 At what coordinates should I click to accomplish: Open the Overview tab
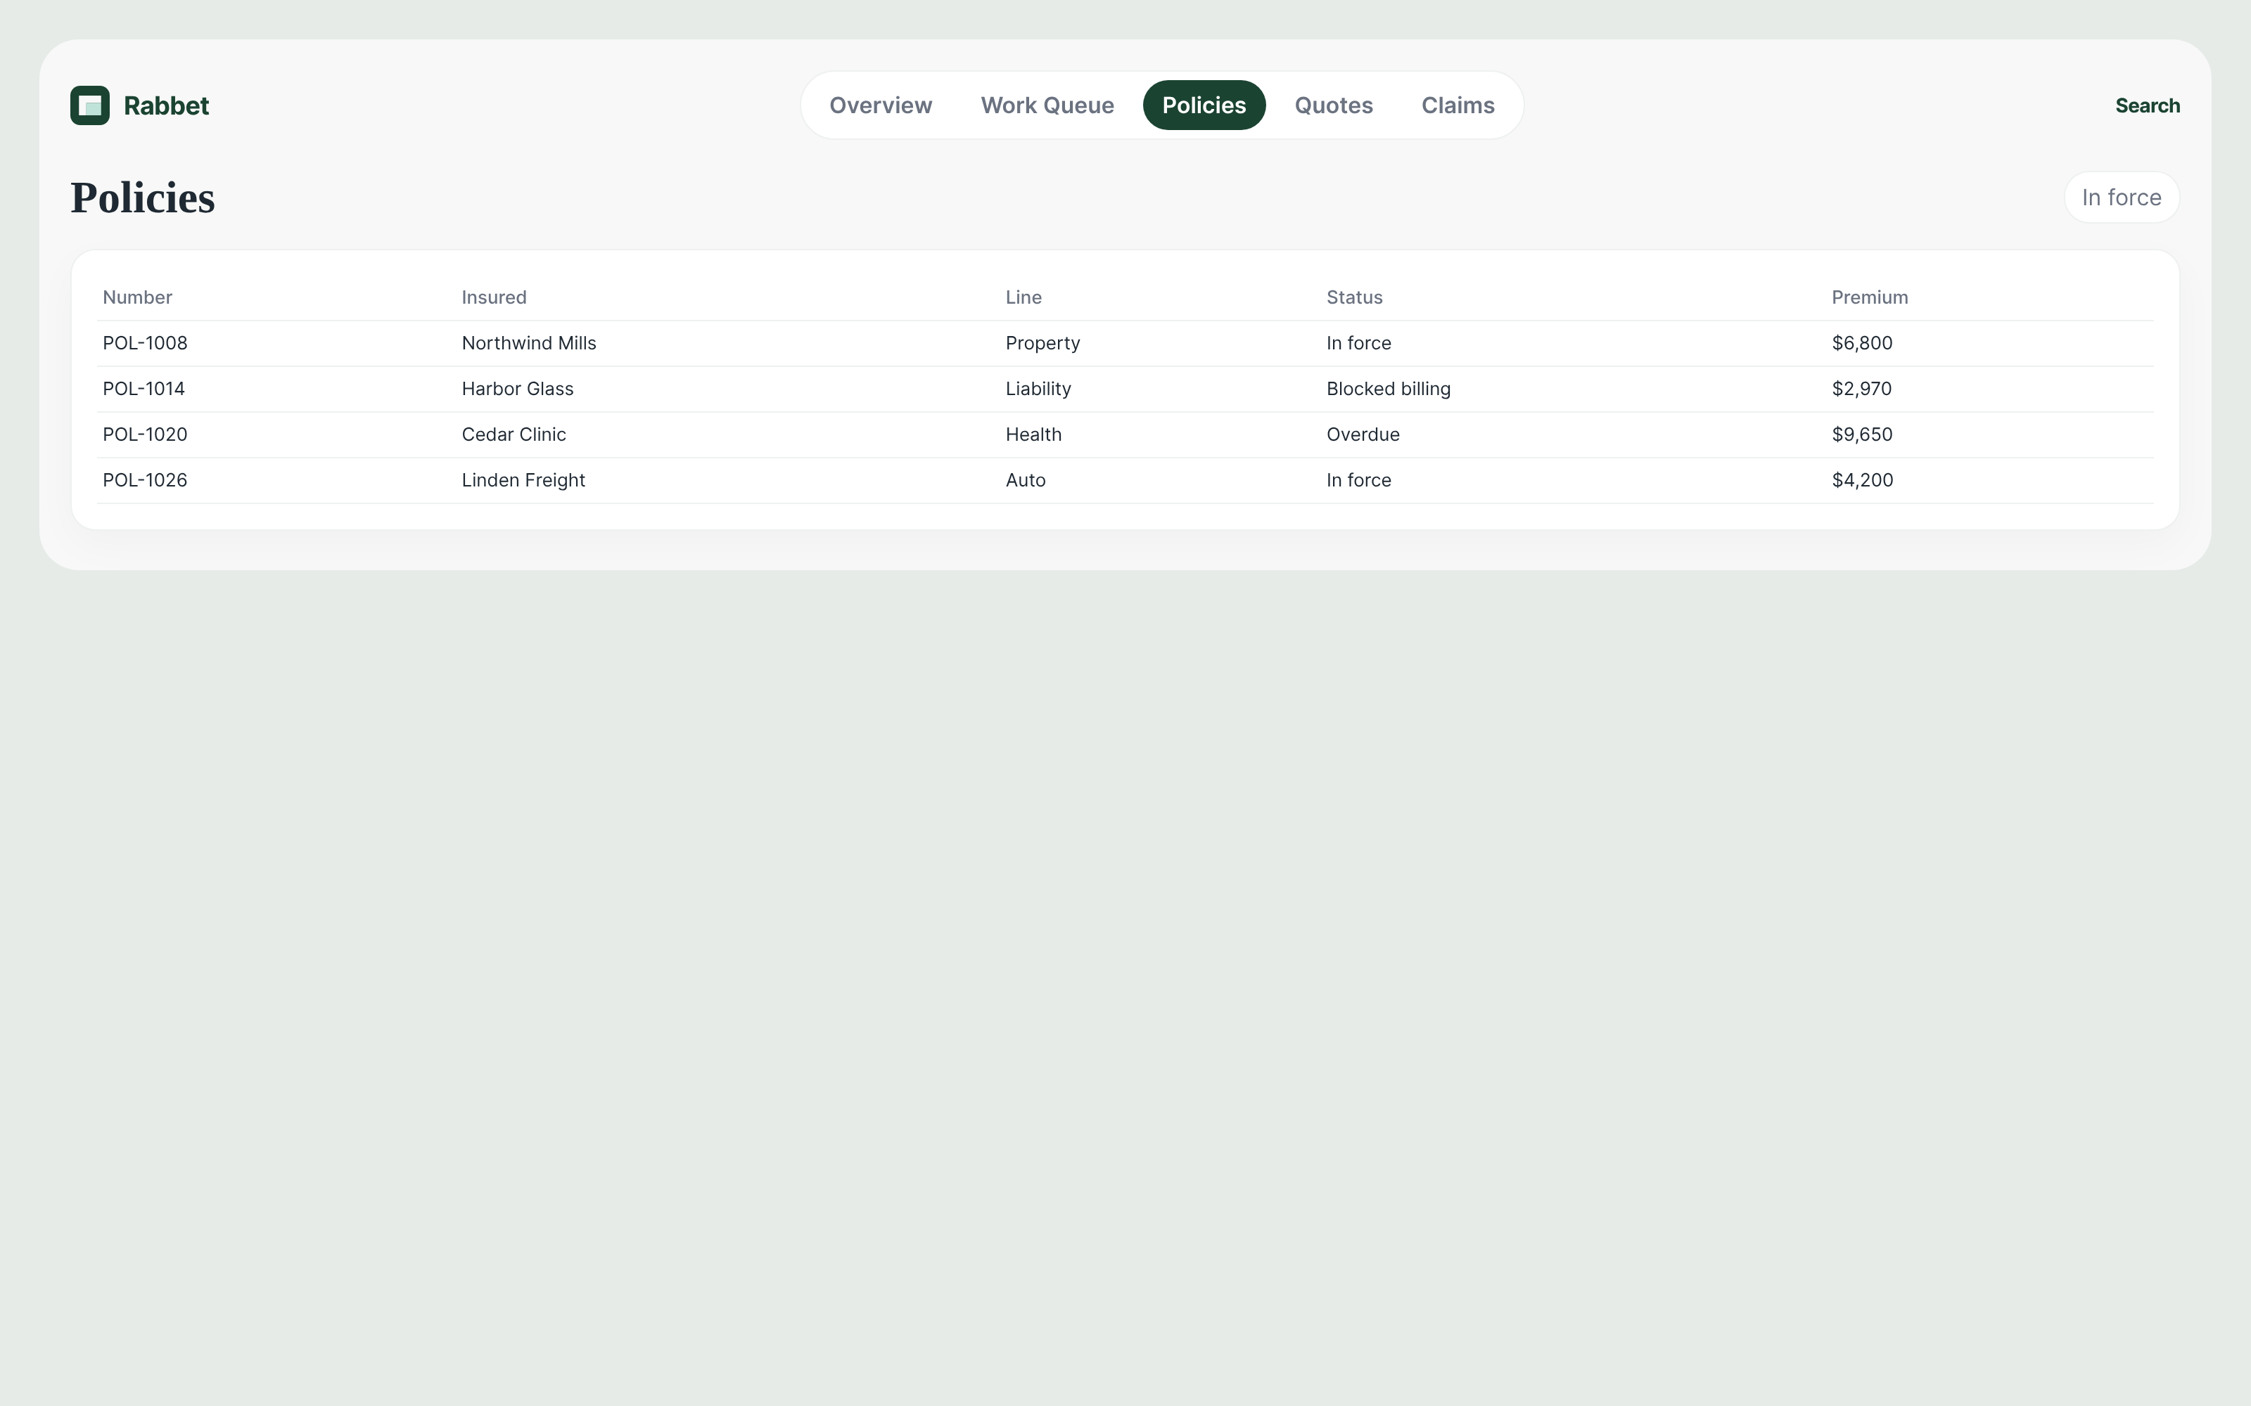(x=880, y=105)
